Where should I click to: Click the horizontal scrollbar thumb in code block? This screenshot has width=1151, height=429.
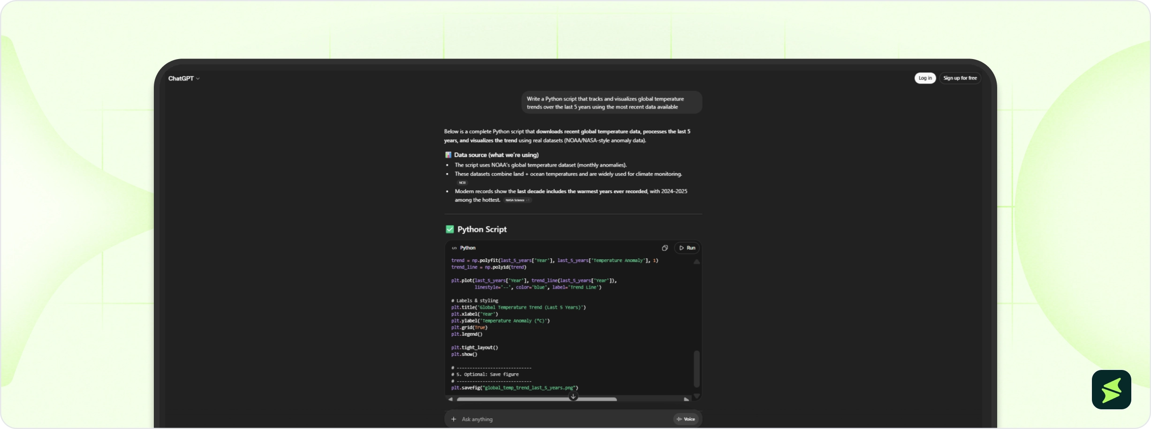[537, 399]
